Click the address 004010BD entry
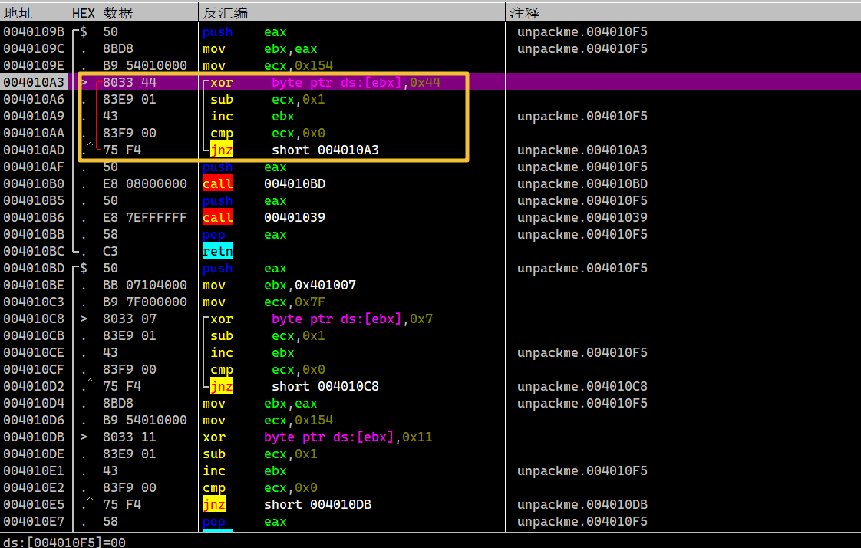 (33, 269)
